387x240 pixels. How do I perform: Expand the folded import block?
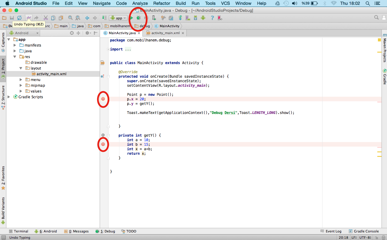pos(108,49)
